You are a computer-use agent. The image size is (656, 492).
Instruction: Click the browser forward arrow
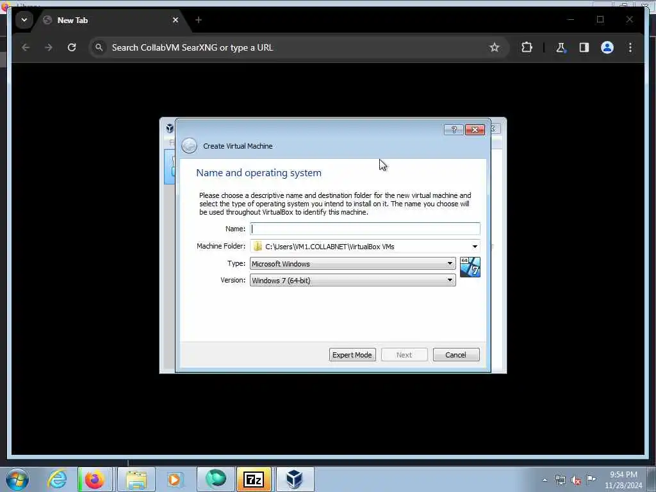(49, 47)
